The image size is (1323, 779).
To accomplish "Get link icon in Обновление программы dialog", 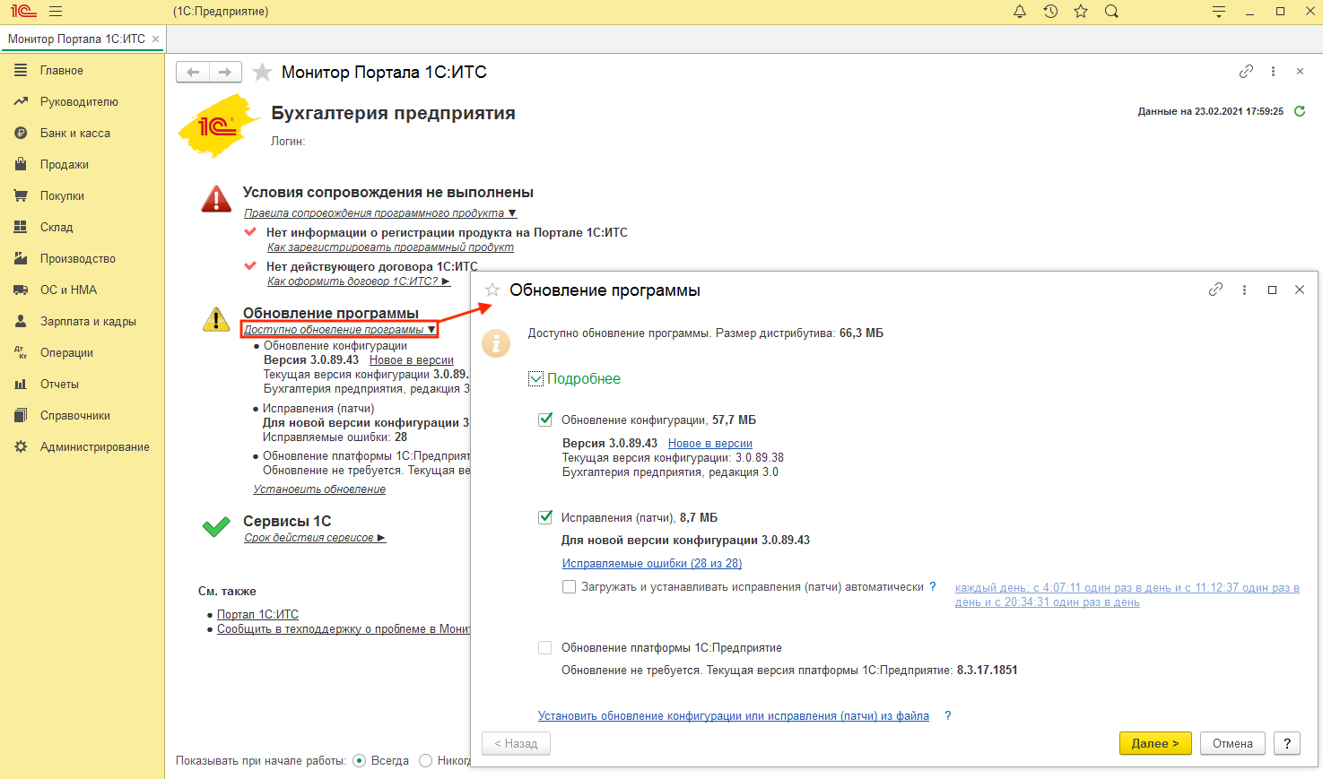I will (1215, 290).
